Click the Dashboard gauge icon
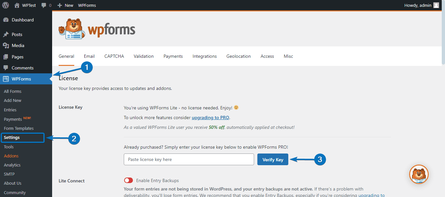The image size is (445, 197). pyautogui.click(x=6, y=20)
